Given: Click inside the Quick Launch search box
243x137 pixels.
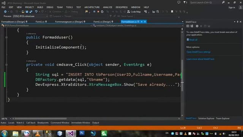Looking at the screenshot, I should coord(205,3).
